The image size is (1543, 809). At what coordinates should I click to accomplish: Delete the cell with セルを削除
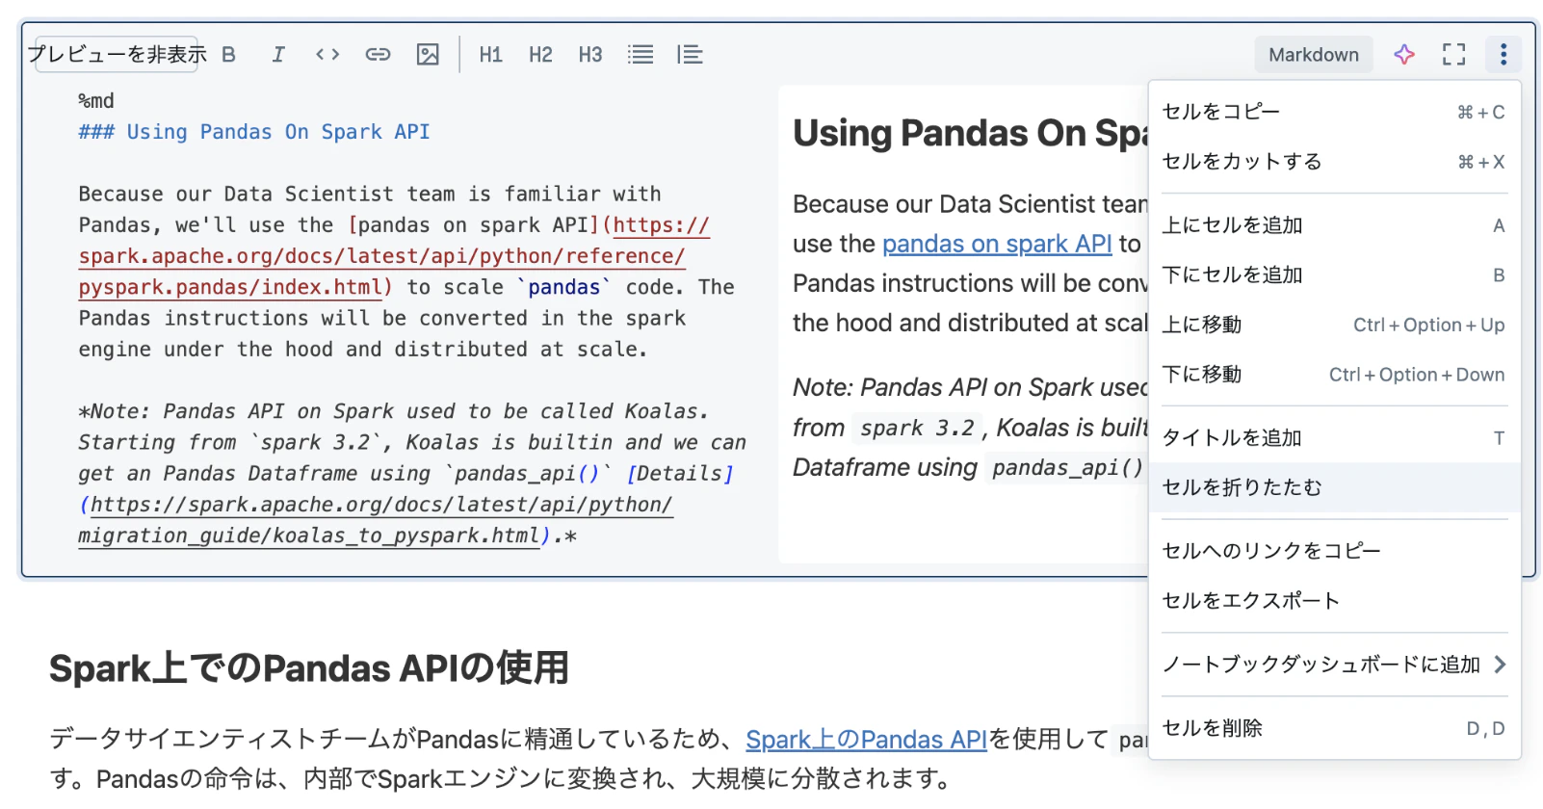point(1334,728)
